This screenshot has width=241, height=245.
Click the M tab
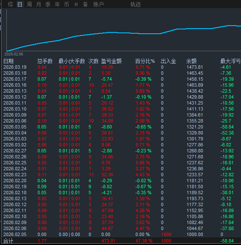click(76, 4)
